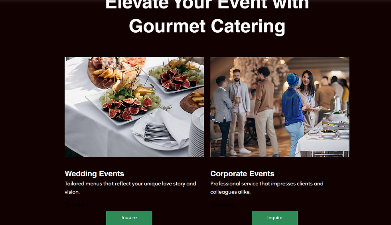This screenshot has height=225, width=391.
Task: Click the 'Professional service' corporate description text
Action: [267, 187]
